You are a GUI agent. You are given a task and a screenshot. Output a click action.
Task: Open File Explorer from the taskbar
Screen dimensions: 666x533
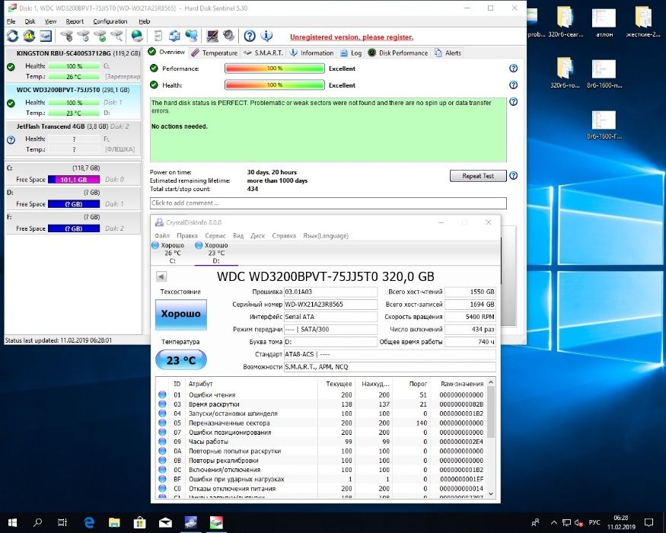point(114,522)
